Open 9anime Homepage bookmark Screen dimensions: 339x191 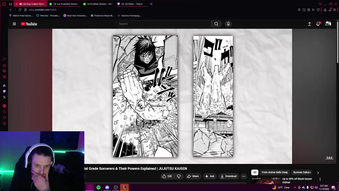pyautogui.click(x=130, y=16)
